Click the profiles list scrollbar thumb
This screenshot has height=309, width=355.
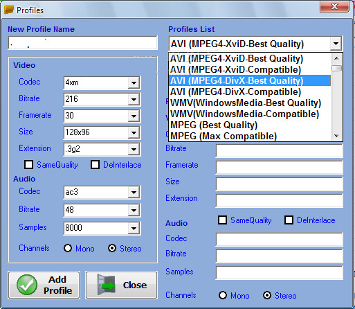tap(336, 68)
